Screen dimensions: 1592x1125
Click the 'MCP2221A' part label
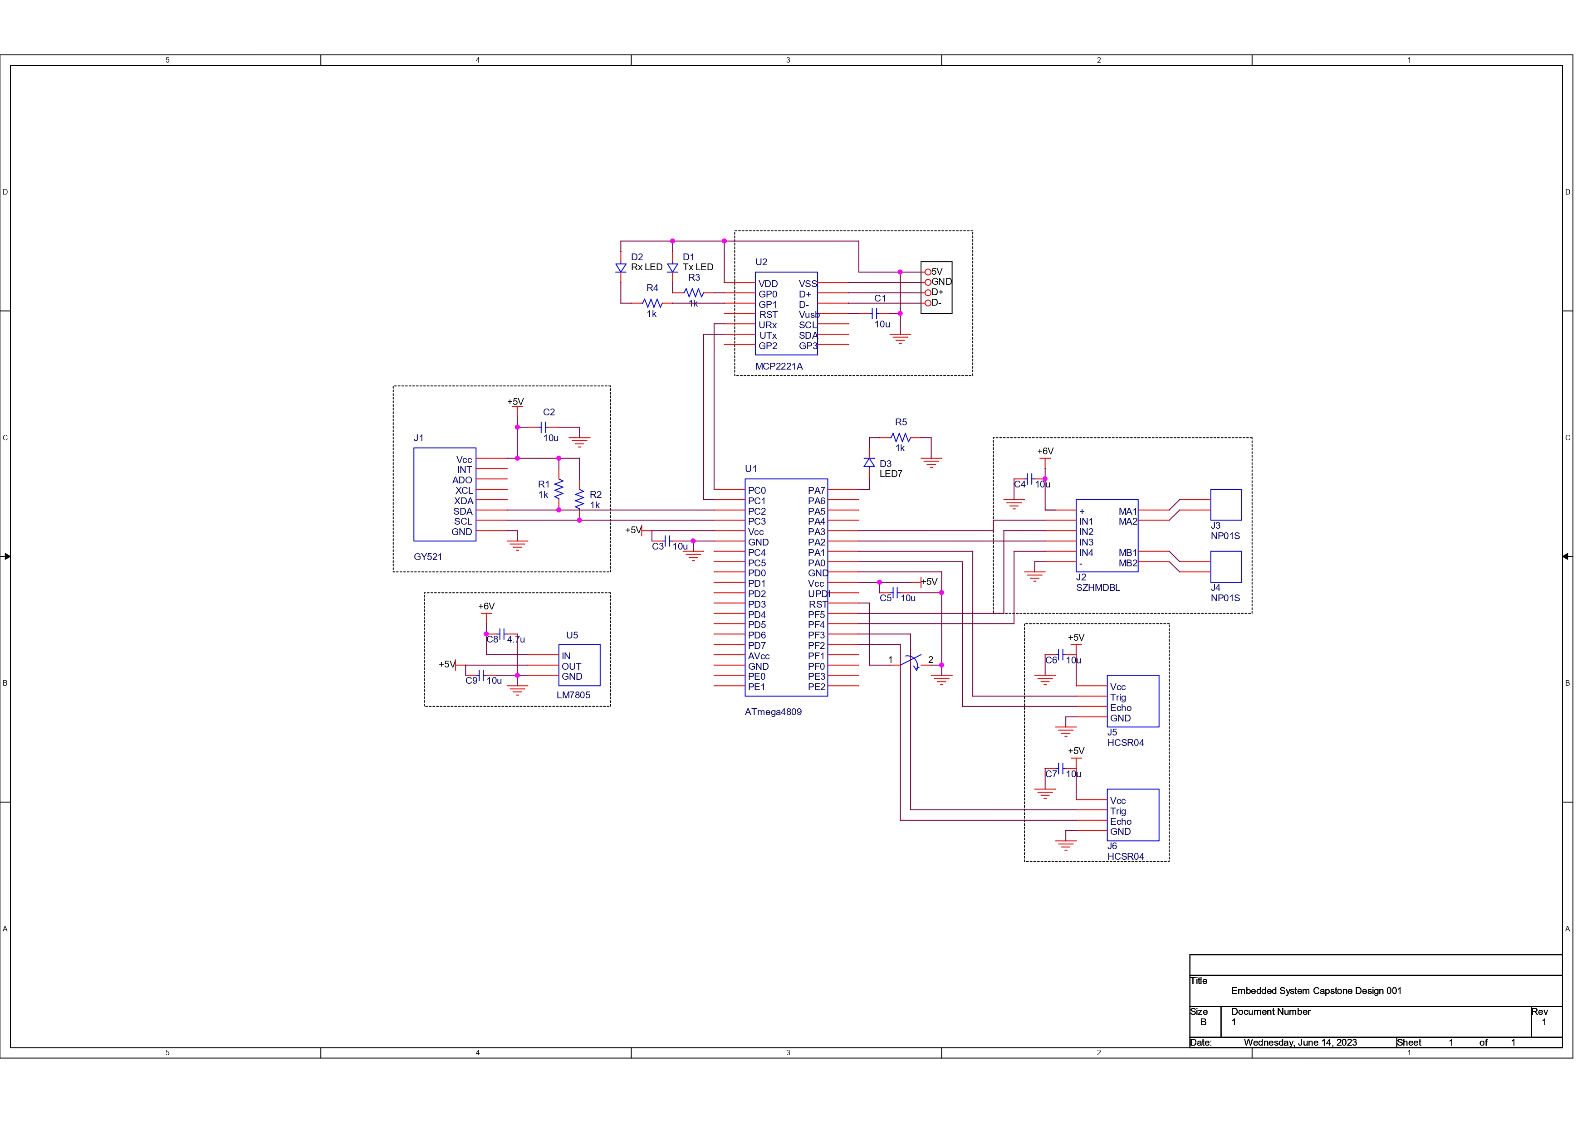tap(779, 366)
